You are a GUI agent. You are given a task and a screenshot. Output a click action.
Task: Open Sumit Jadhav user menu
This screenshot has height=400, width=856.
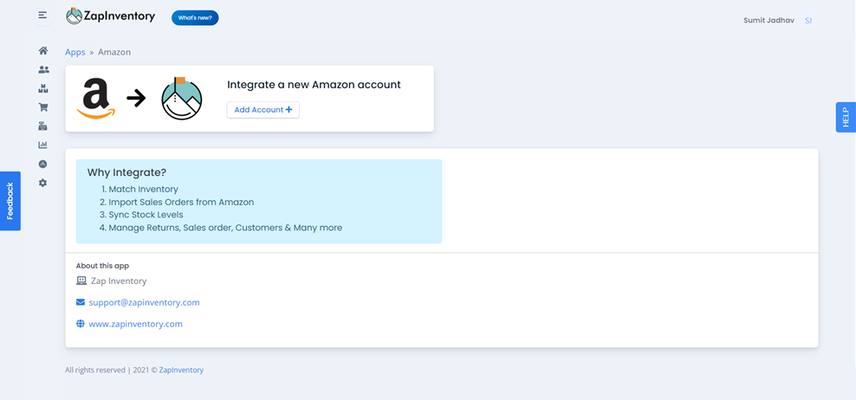click(768, 20)
